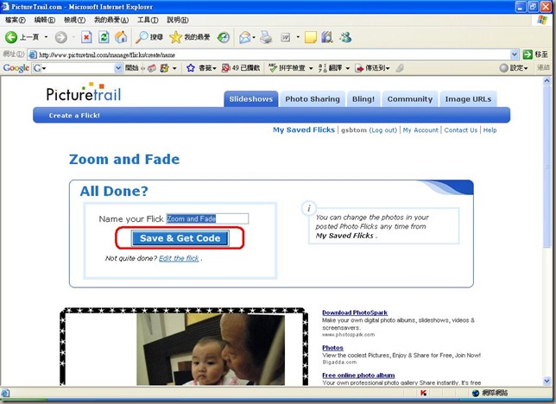Click the grey Forward arrow button
This screenshot has height=404, width=556.
click(x=61, y=37)
